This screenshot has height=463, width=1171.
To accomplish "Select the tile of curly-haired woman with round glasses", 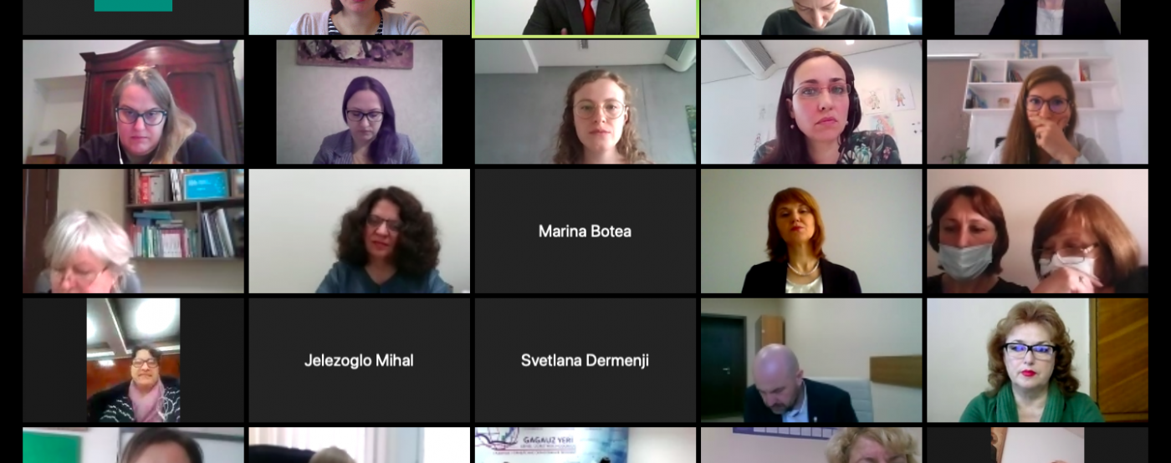I will tap(585, 102).
